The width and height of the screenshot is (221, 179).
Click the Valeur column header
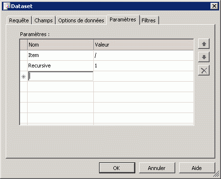(143, 45)
